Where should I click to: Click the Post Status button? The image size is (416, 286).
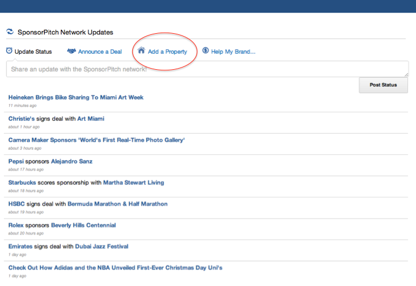pos(383,85)
